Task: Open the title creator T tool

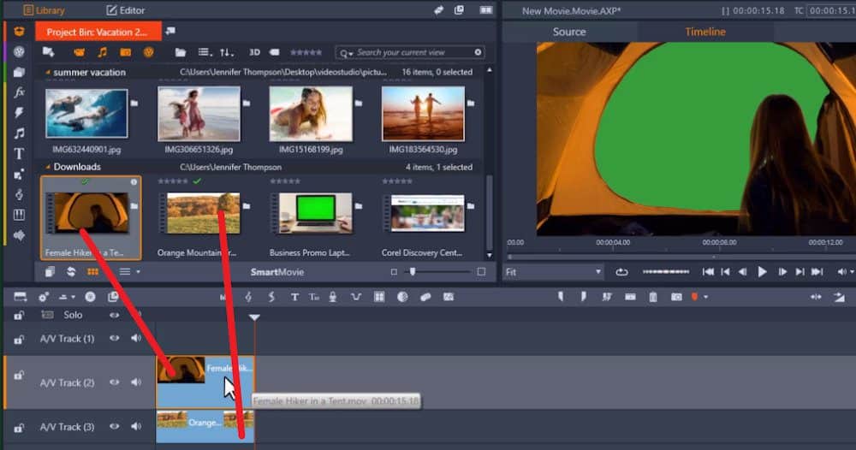Action: pos(294,297)
